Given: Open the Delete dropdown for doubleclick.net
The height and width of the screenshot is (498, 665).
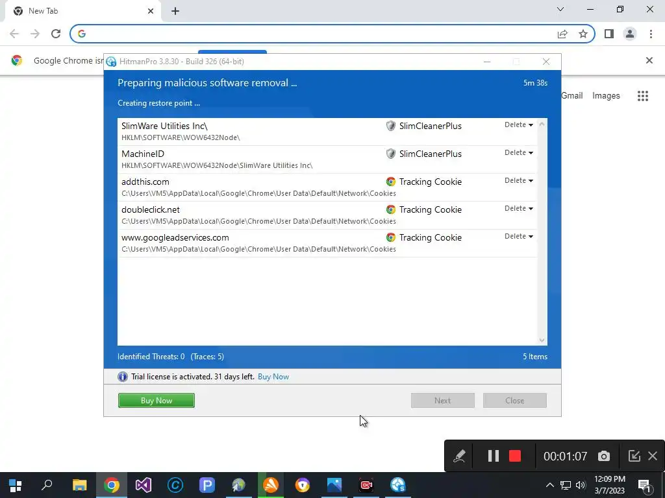Looking at the screenshot, I should (519, 209).
